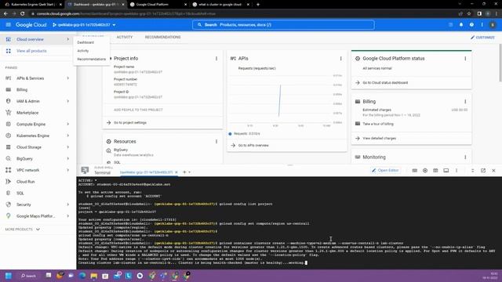Activate Cloud Shell from the top bar
The image size is (502, 282).
coord(451,24)
